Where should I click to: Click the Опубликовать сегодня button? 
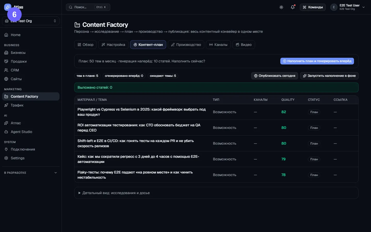coord(275,76)
